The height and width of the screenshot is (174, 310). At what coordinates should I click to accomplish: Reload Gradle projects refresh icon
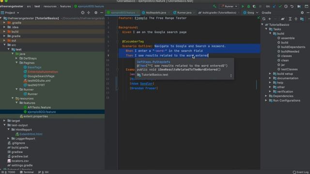pyautogui.click(x=263, y=19)
